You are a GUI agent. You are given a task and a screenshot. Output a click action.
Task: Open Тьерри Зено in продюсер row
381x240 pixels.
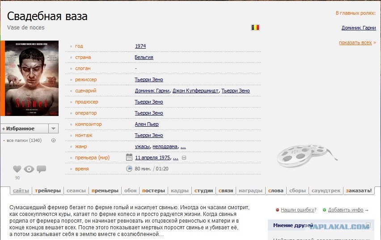click(149, 102)
